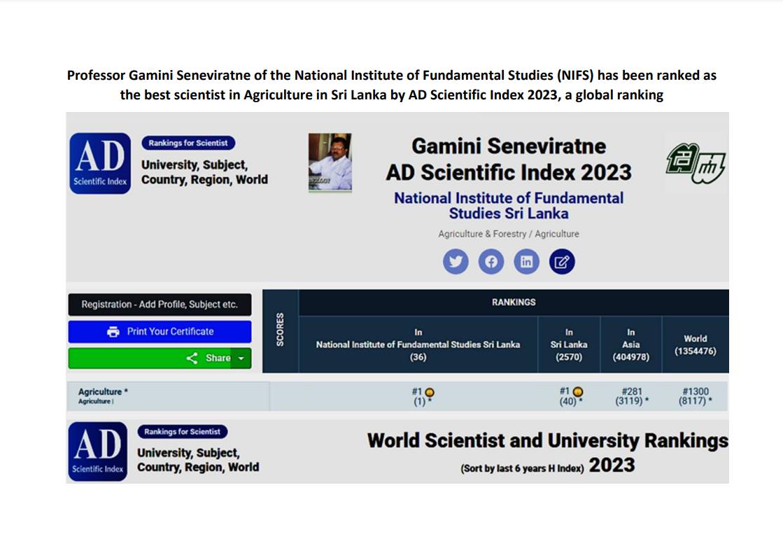Select the Rankings for Scientist pill above profile

pos(188,143)
